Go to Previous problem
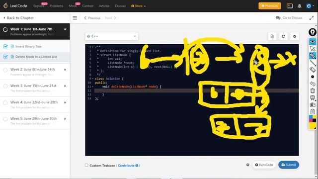Image resolution: width=318 pixels, height=179 pixels. point(92,18)
